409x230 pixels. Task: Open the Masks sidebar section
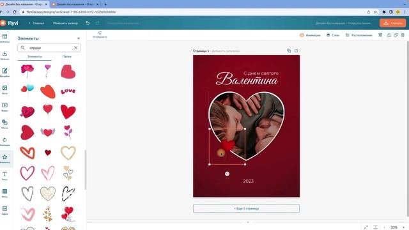pos(4,124)
